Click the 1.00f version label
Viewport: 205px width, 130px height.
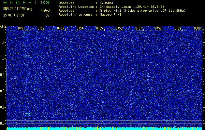(45, 3)
